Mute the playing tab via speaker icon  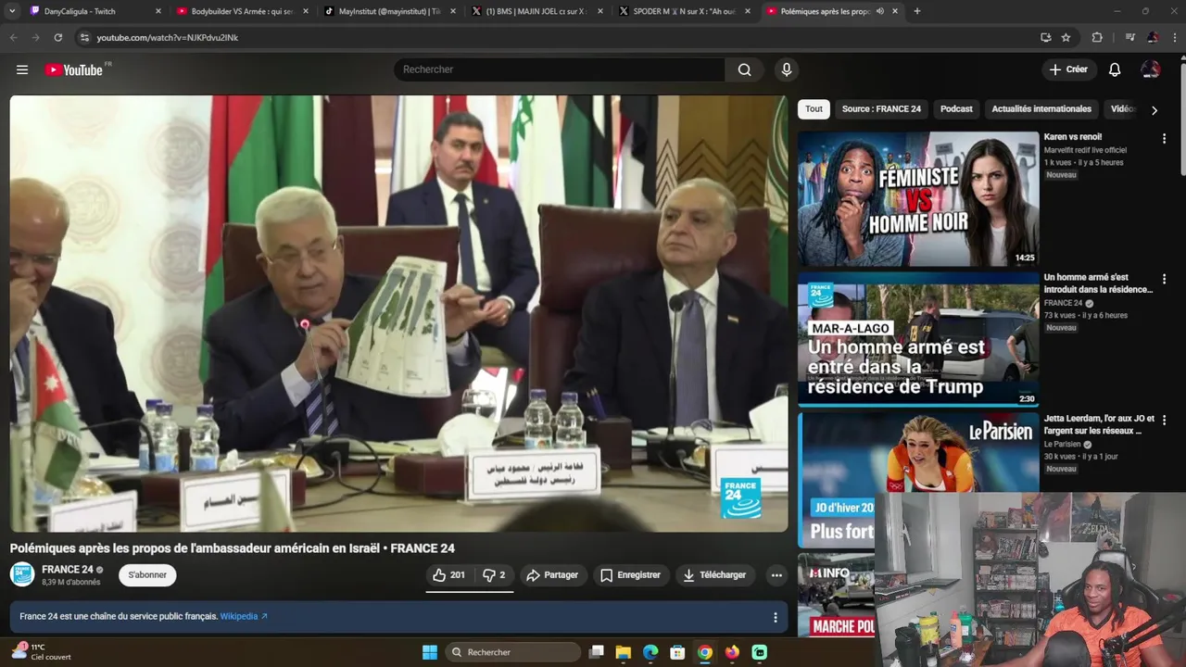[879, 11]
